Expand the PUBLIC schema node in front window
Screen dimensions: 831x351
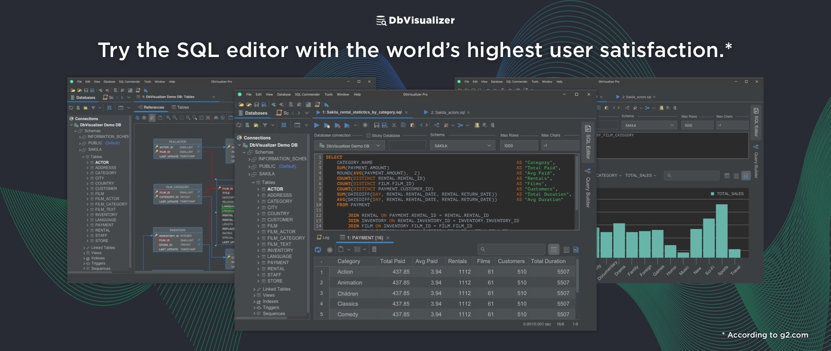(249, 167)
